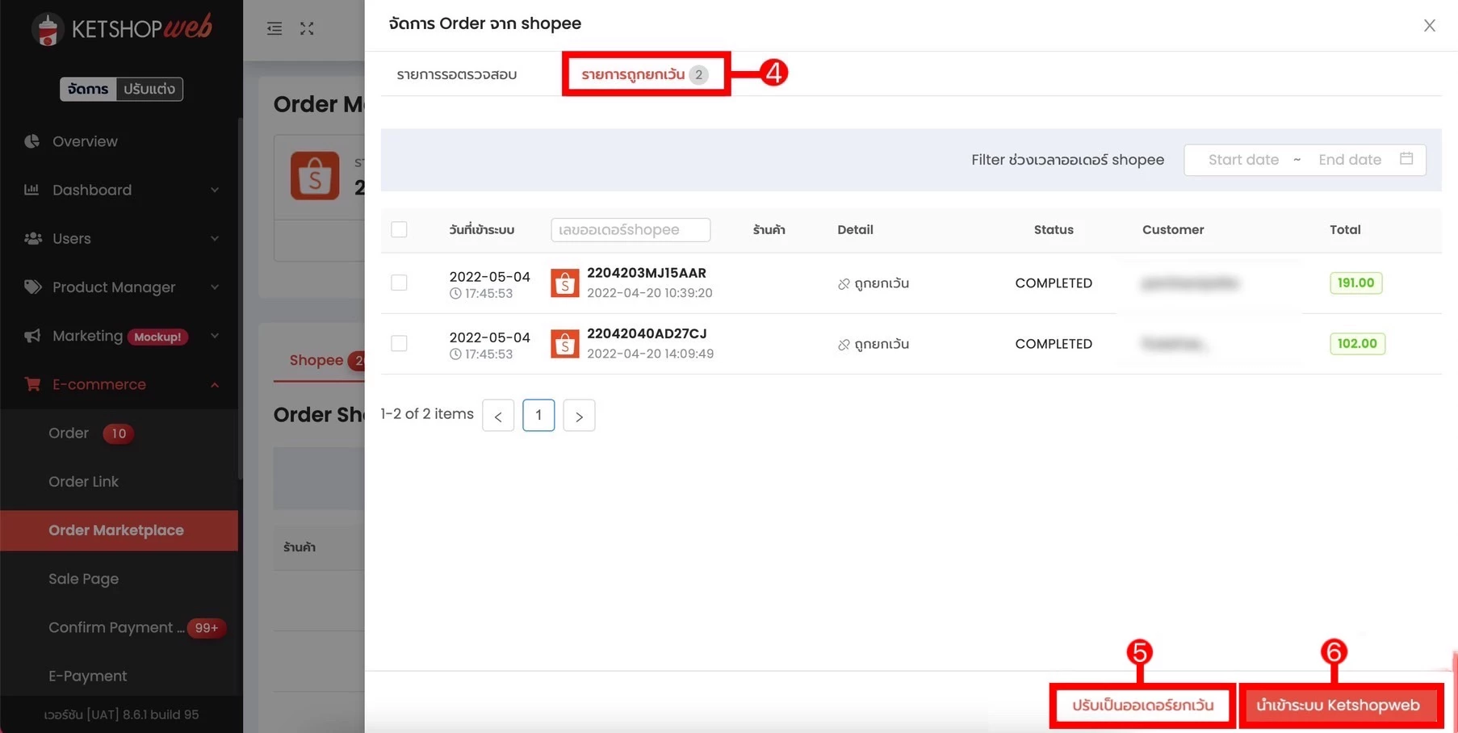Click the End date field
Screen dimensions: 1458x733
click(1350, 160)
